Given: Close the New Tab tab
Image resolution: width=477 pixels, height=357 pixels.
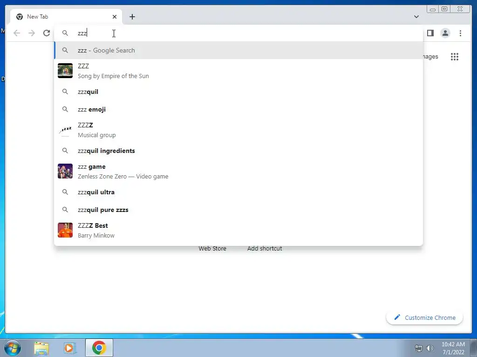Looking at the screenshot, I should 115,17.
